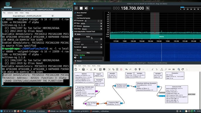Undo last change in GNU Radio
Viewport: 201px width, 113px height.
[x=127, y=69]
